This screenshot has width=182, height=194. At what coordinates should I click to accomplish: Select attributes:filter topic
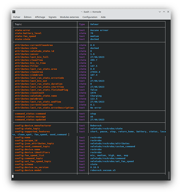tap(27, 66)
